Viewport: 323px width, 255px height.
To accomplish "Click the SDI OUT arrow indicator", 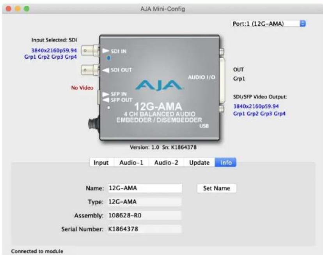I will (106, 70).
